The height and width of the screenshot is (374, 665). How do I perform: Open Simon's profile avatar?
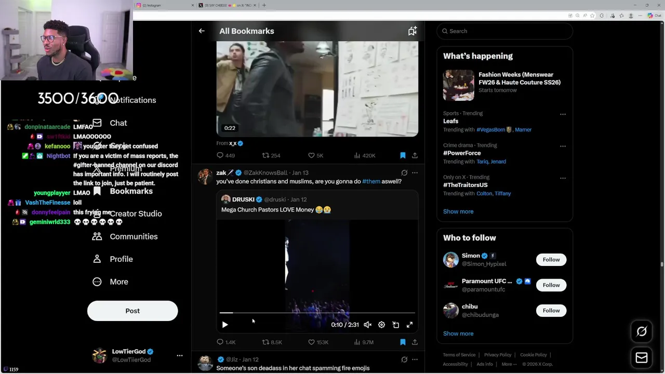(x=451, y=260)
